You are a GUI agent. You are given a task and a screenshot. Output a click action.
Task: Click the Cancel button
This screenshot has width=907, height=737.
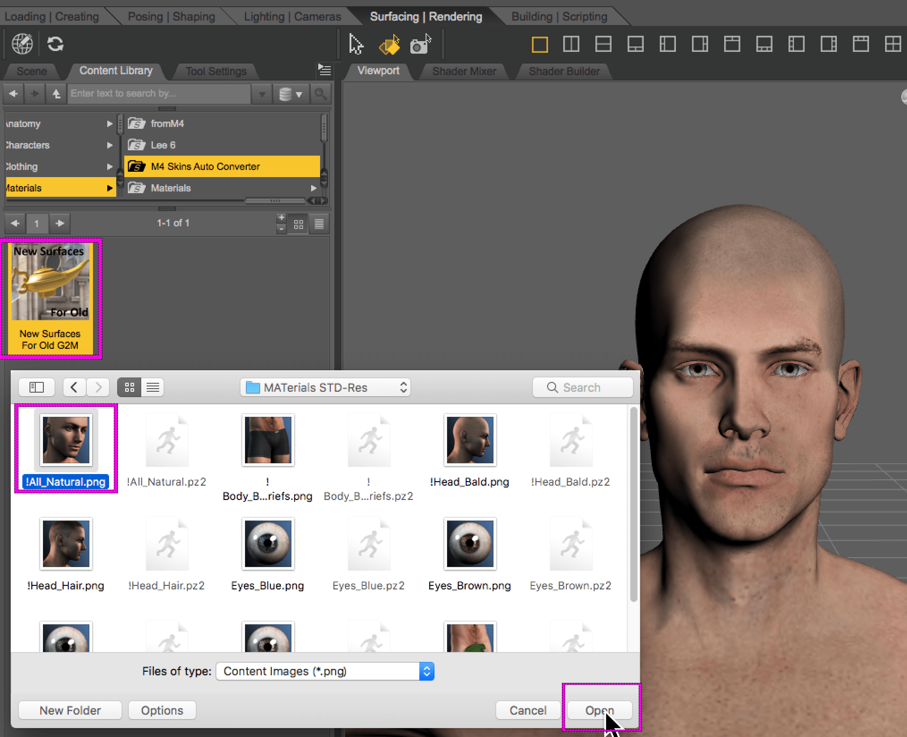[528, 710]
